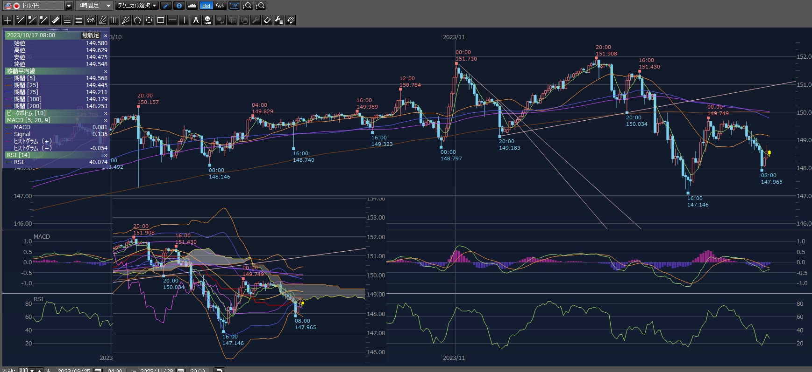Toggle the magnet snap tool
This screenshot has height=372, width=812.
(x=291, y=20)
